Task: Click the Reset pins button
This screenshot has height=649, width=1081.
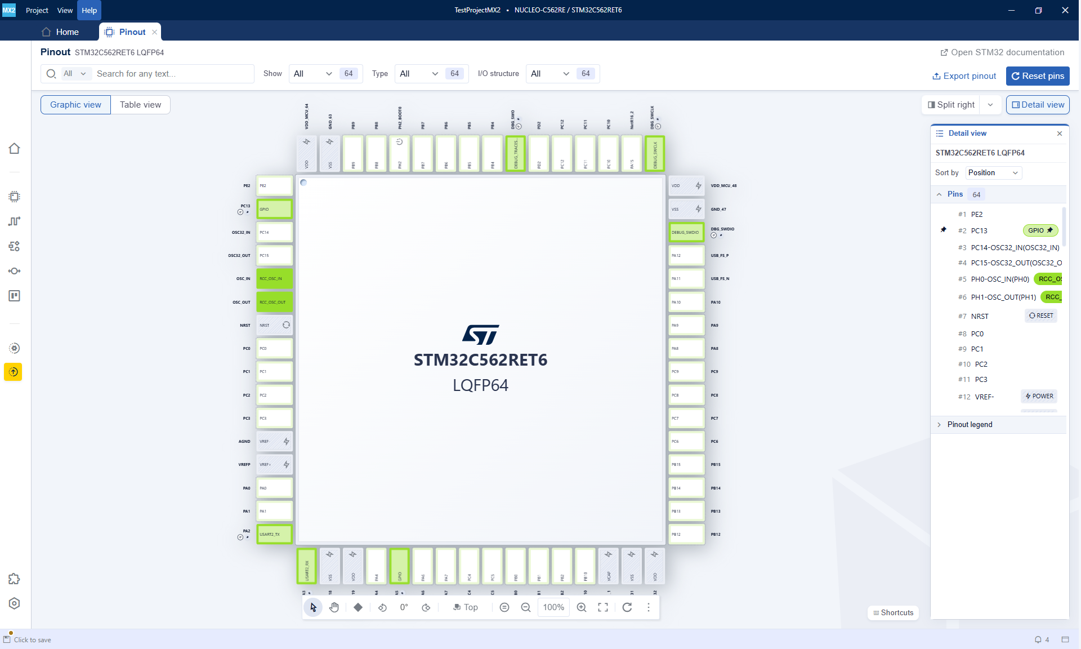Action: click(x=1037, y=76)
